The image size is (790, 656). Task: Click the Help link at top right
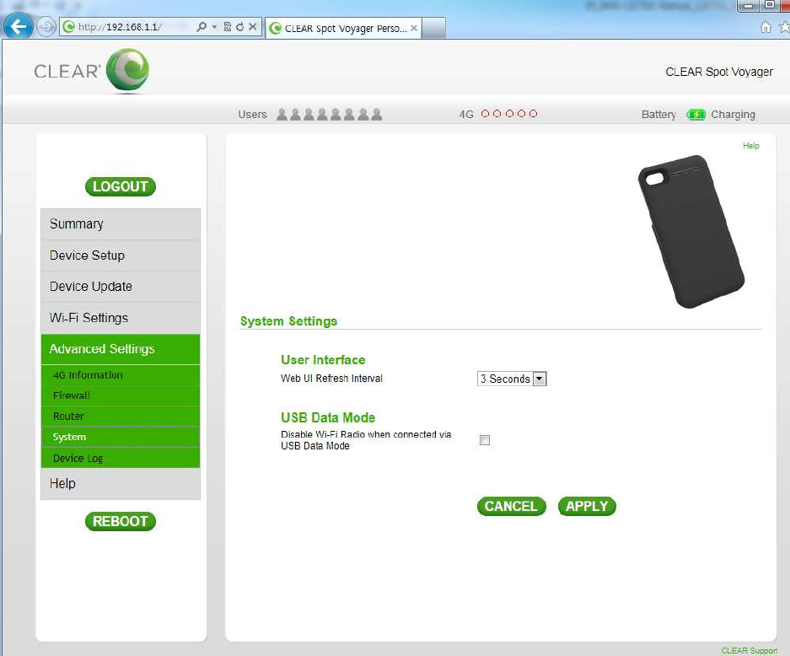[750, 146]
